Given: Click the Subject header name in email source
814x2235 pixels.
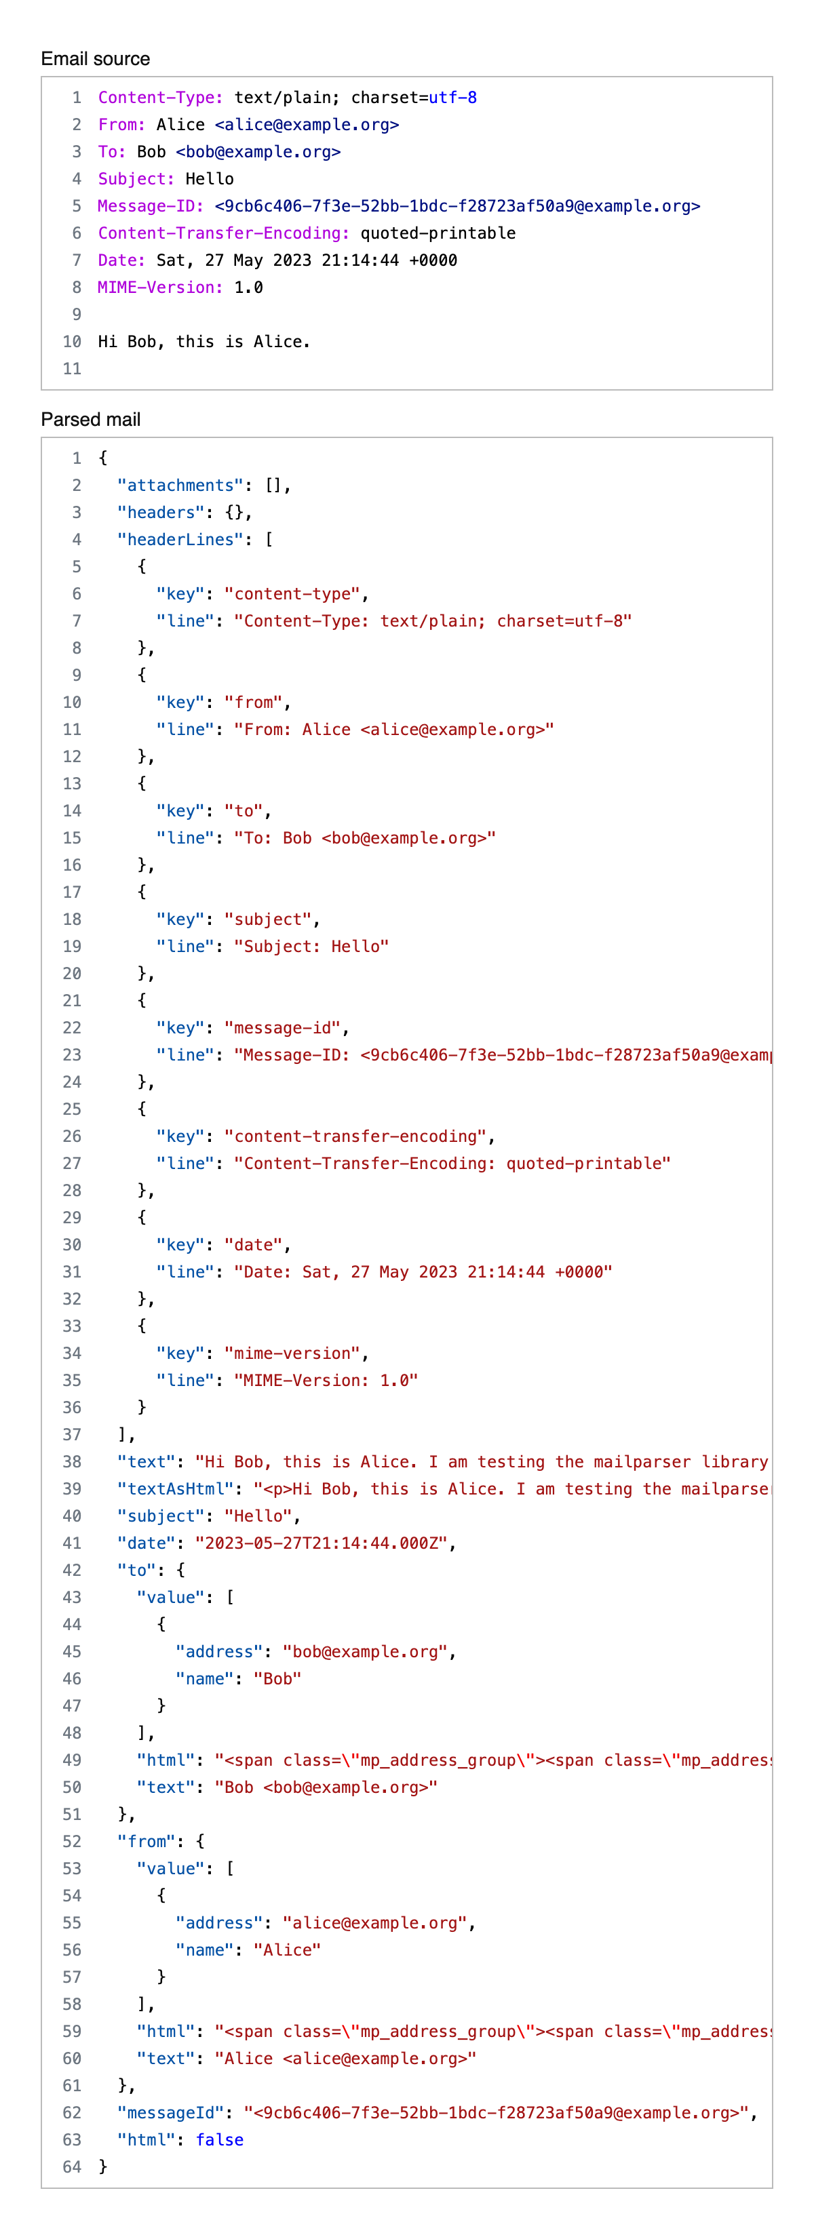Looking at the screenshot, I should [x=136, y=180].
